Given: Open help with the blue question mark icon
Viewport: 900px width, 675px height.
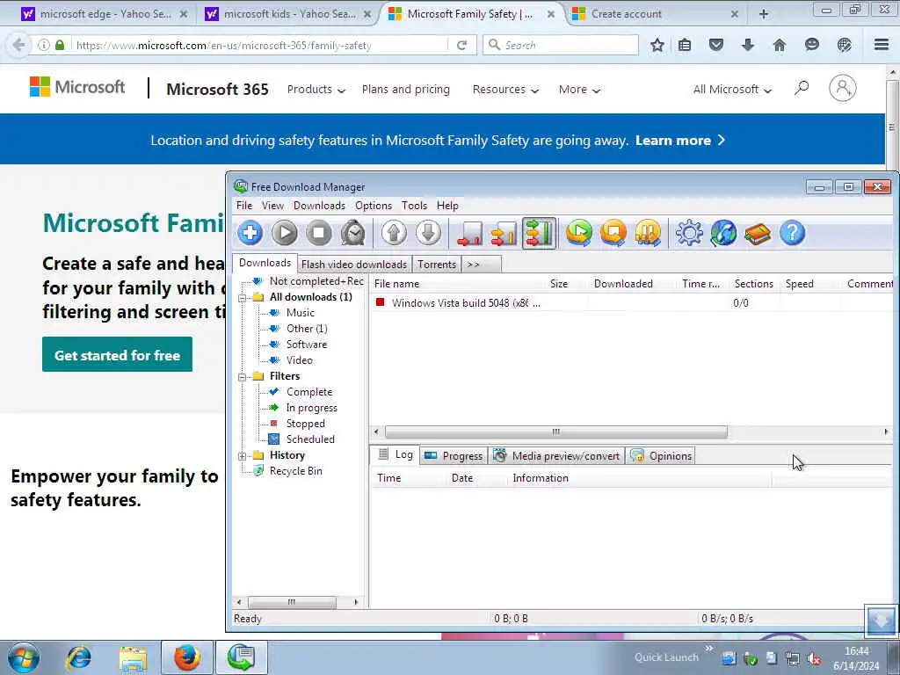Looking at the screenshot, I should click(793, 233).
